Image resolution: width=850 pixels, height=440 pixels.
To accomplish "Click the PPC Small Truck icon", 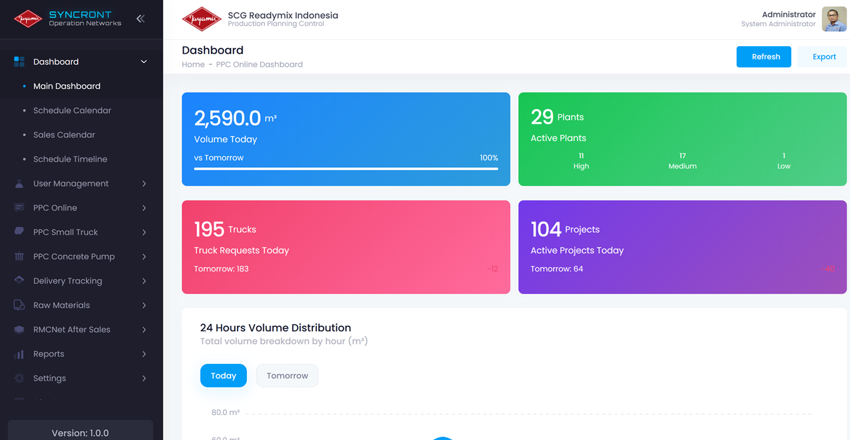I will (19, 232).
